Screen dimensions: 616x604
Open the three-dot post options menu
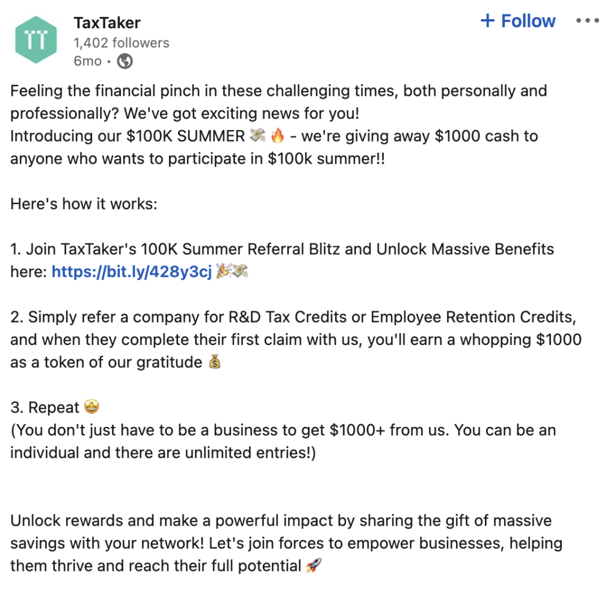588,20
